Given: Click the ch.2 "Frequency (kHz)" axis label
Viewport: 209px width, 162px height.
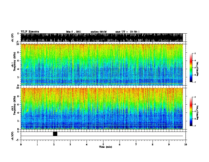Looking at the screenshot, I should click(15, 105).
